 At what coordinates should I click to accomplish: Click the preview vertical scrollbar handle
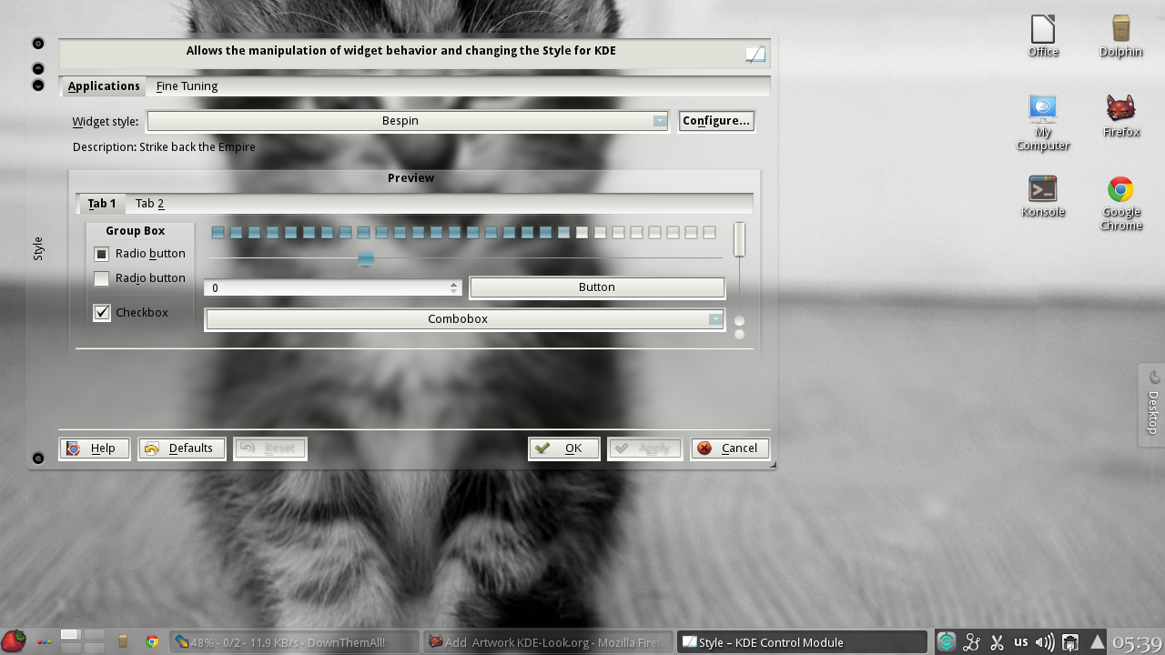click(740, 239)
